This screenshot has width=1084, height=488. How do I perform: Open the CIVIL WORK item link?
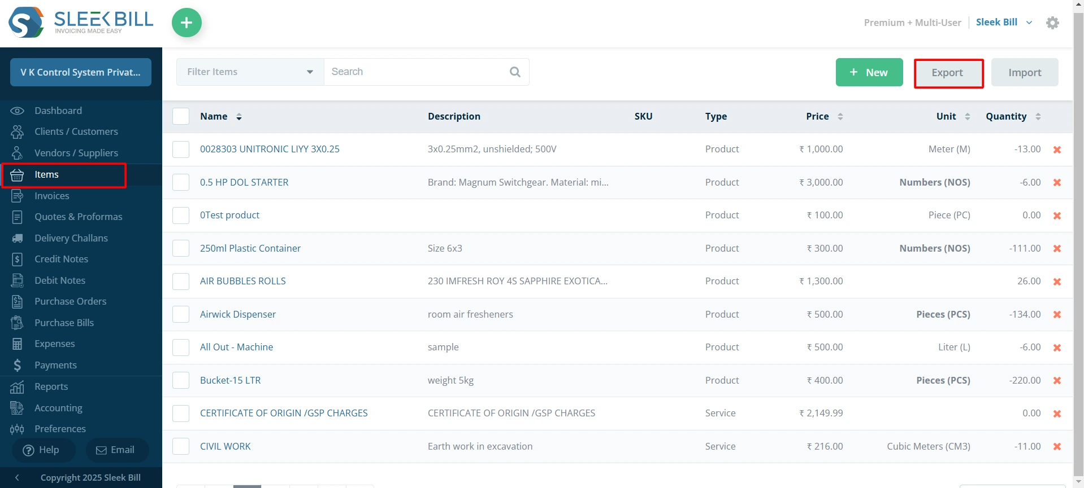[226, 446]
